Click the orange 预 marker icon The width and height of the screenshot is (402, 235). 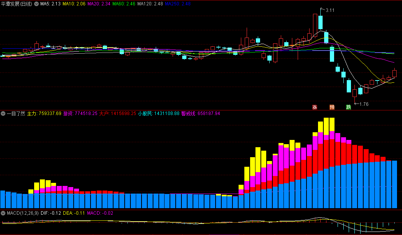coord(332,107)
